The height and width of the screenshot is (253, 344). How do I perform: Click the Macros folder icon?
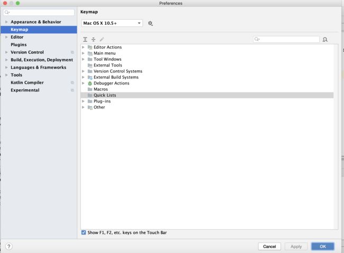click(90, 89)
